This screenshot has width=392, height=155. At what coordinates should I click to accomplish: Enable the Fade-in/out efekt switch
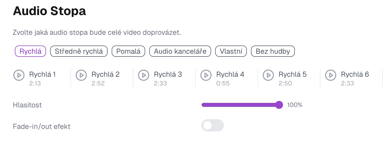pos(213,125)
